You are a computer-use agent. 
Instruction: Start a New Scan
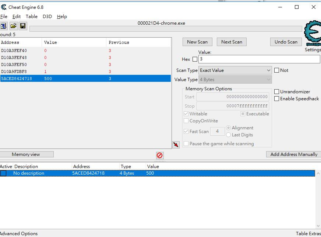pyautogui.click(x=197, y=42)
